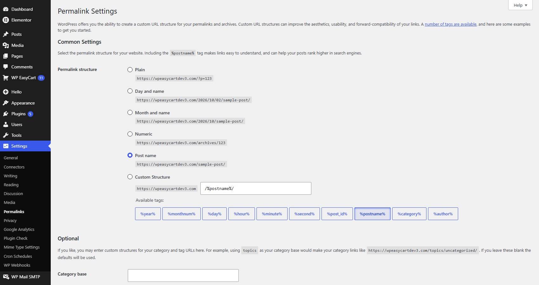Insert the %post_id% tag button
Image resolution: width=539 pixels, height=285 pixels.
337,214
